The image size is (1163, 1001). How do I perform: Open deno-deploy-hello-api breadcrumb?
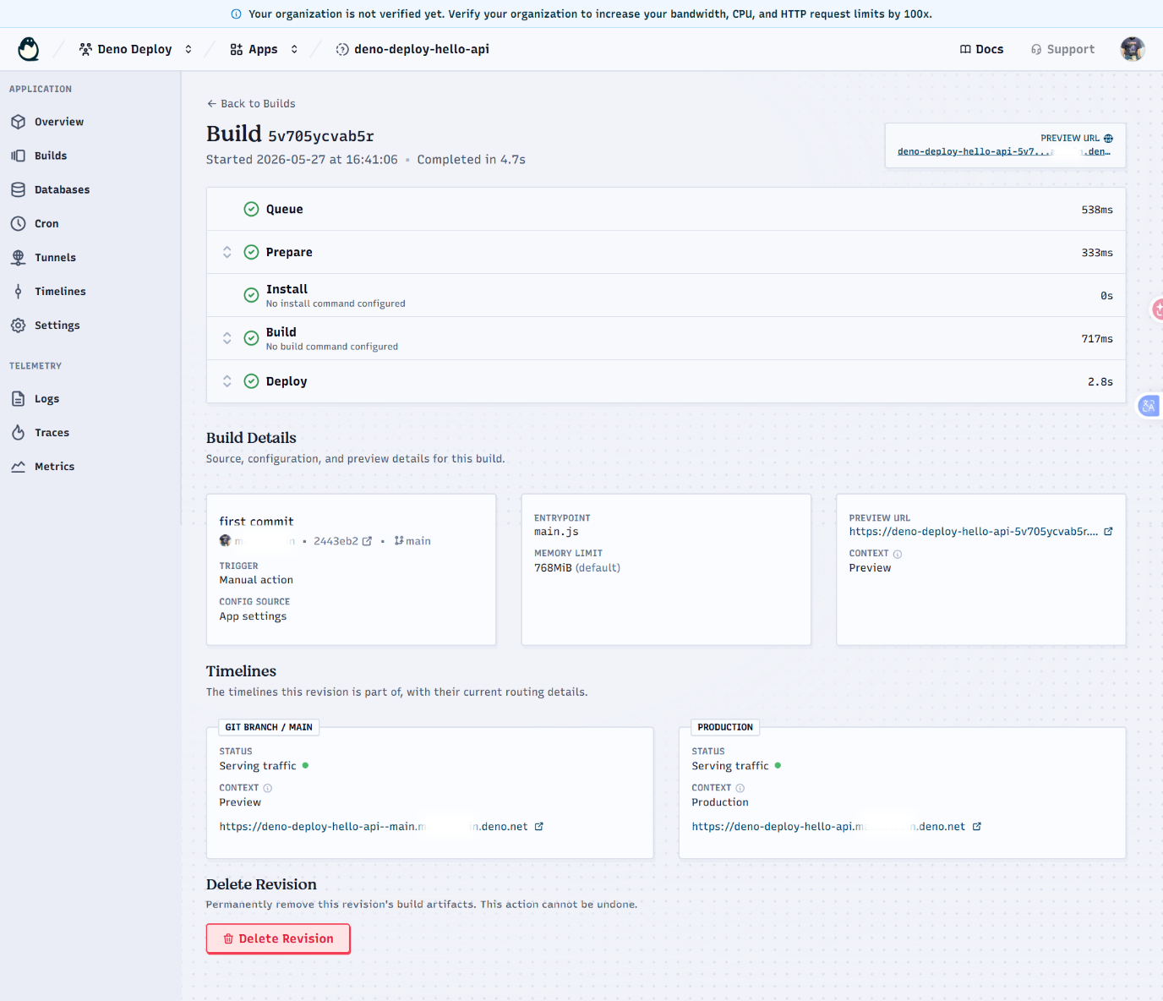pos(413,49)
